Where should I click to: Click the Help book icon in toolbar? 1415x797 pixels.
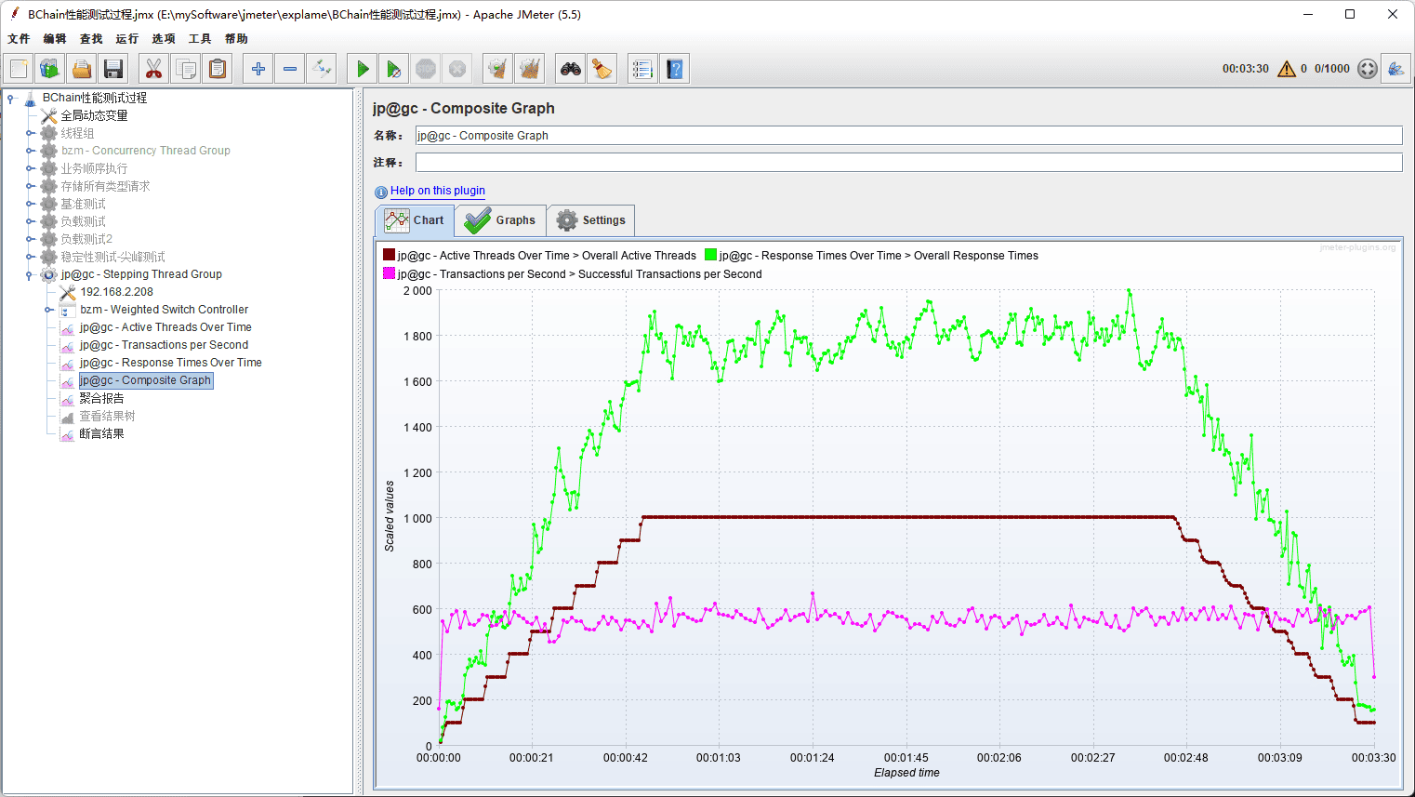tap(675, 69)
